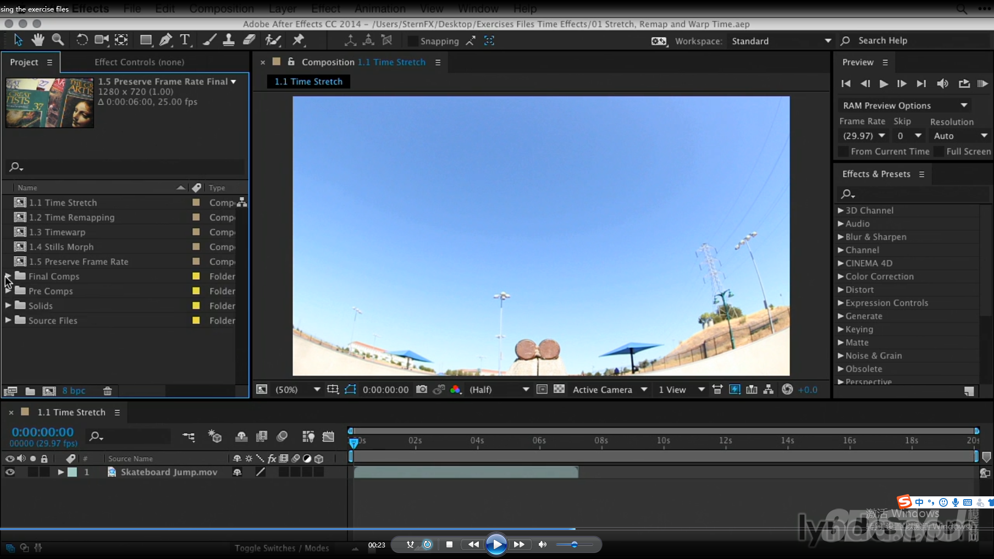Take a snapshot with camera icon
This screenshot has height=559, width=994.
422,389
